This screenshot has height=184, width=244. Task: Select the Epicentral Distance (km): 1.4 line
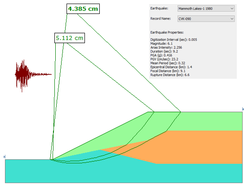(x=171, y=67)
